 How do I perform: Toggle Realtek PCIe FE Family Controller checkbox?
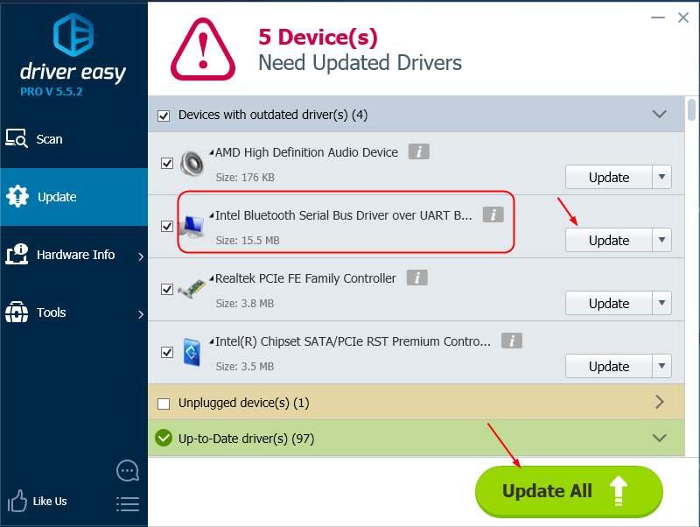(167, 289)
